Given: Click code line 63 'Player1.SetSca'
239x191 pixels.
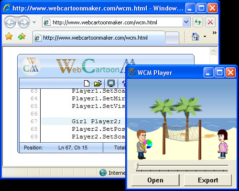Looking at the screenshot, I should point(98,91).
